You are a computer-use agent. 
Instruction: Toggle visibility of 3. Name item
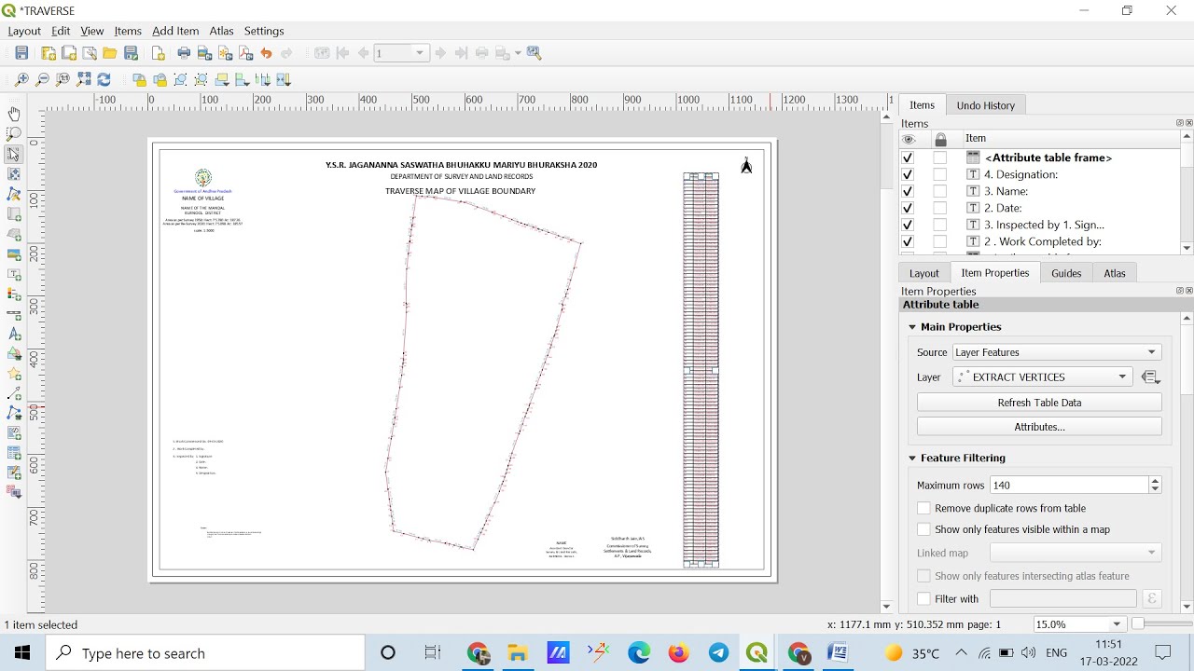(908, 191)
